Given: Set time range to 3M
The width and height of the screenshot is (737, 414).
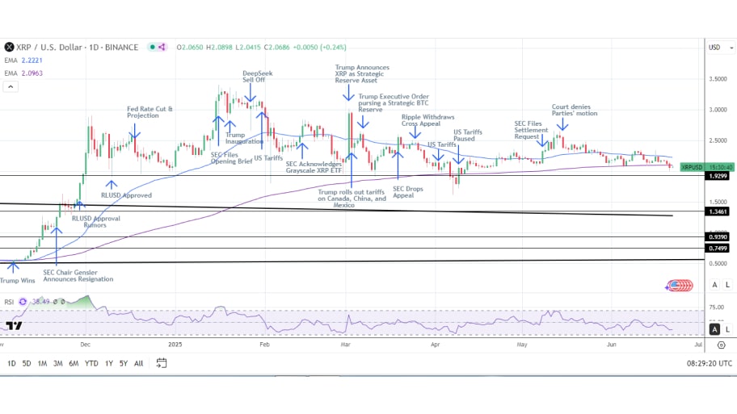Looking at the screenshot, I should click(x=58, y=363).
